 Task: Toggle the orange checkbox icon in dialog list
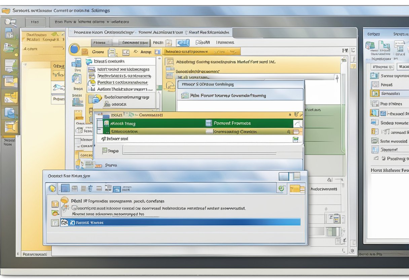click(54, 204)
